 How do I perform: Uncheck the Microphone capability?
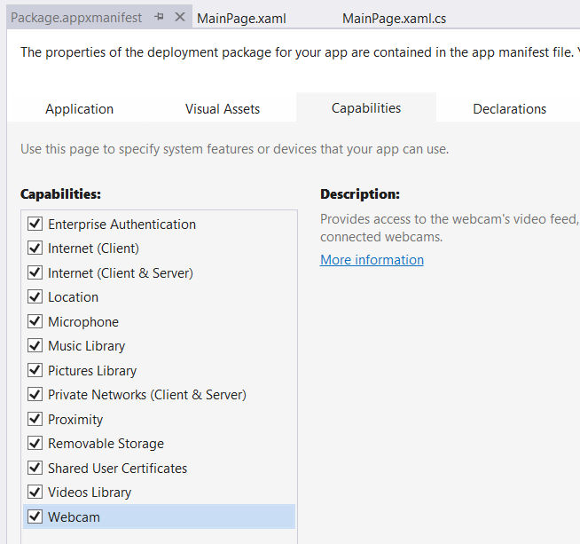pyautogui.click(x=35, y=321)
